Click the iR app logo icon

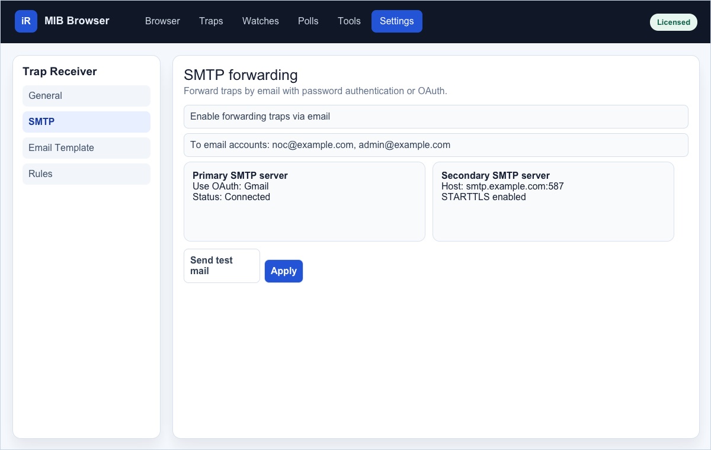tap(26, 21)
